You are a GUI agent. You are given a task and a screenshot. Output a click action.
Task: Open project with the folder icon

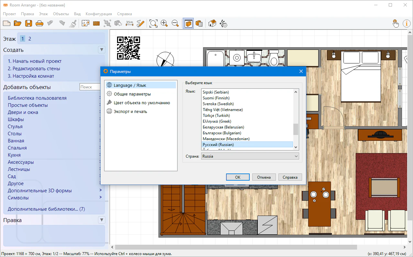click(17, 23)
